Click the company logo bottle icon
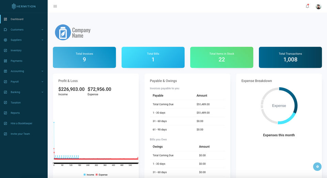This screenshot has width=327, height=178. click(x=63, y=32)
